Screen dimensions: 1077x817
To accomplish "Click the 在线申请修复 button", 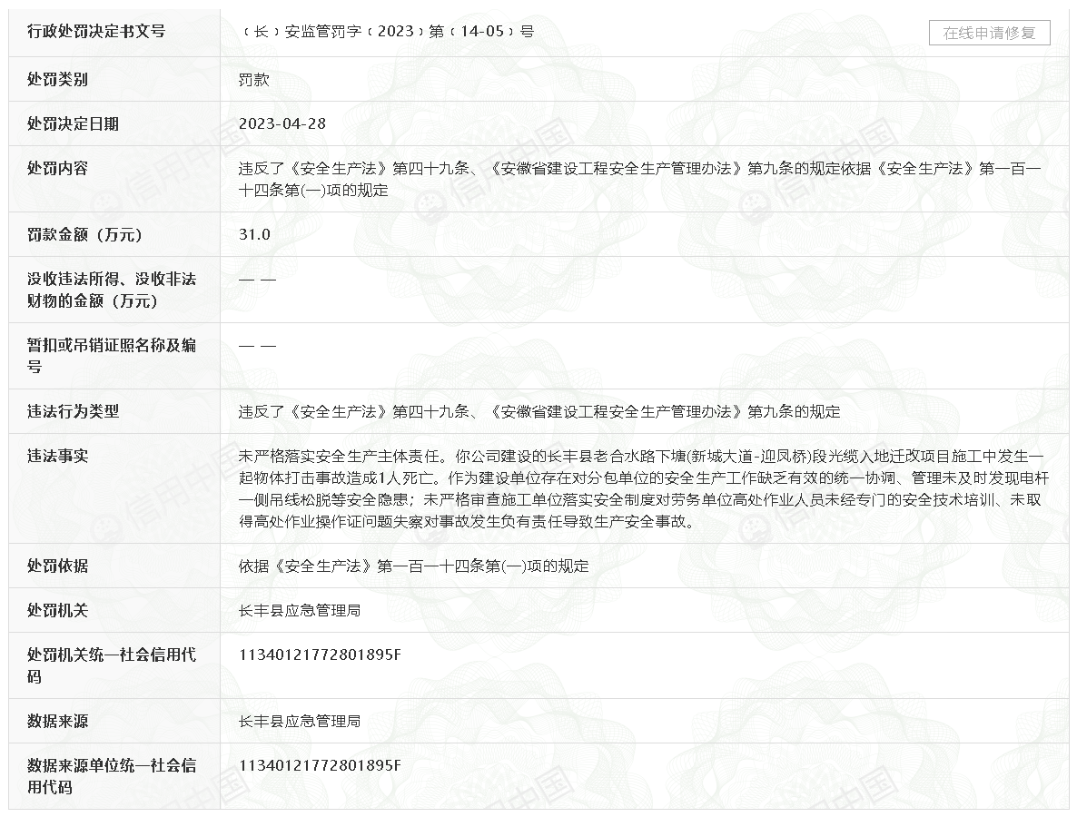I will tap(989, 33).
